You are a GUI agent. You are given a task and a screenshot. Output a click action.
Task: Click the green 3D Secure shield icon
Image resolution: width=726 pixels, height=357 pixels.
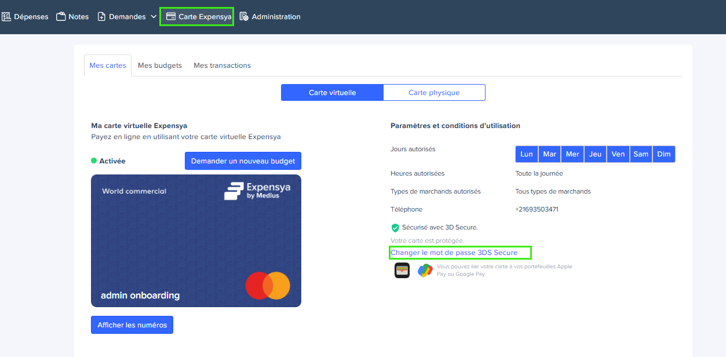395,228
